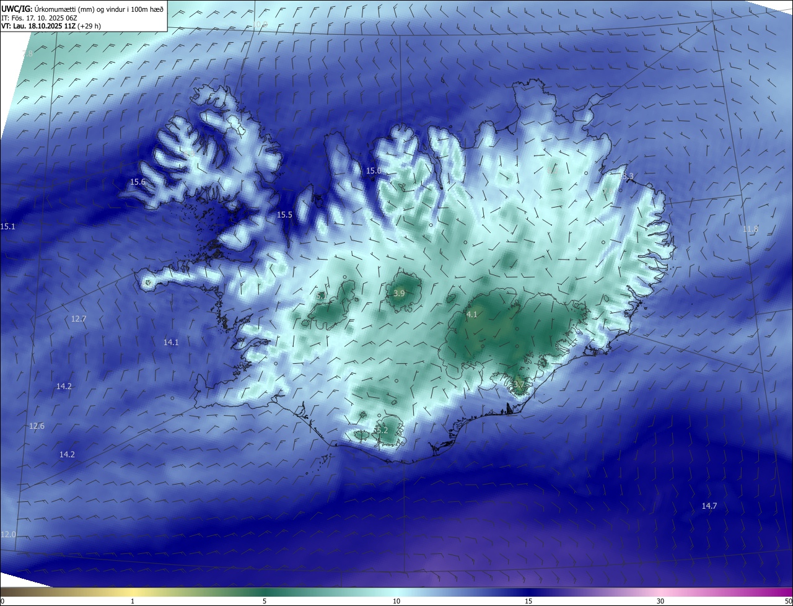Screen dimensions: 793x606
Task: Click the 15.6 value near the Westfjords
Action: click(138, 182)
